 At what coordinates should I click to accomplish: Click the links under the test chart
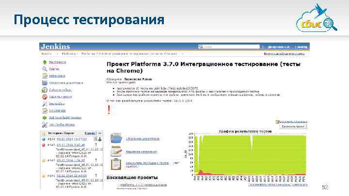point(278,184)
